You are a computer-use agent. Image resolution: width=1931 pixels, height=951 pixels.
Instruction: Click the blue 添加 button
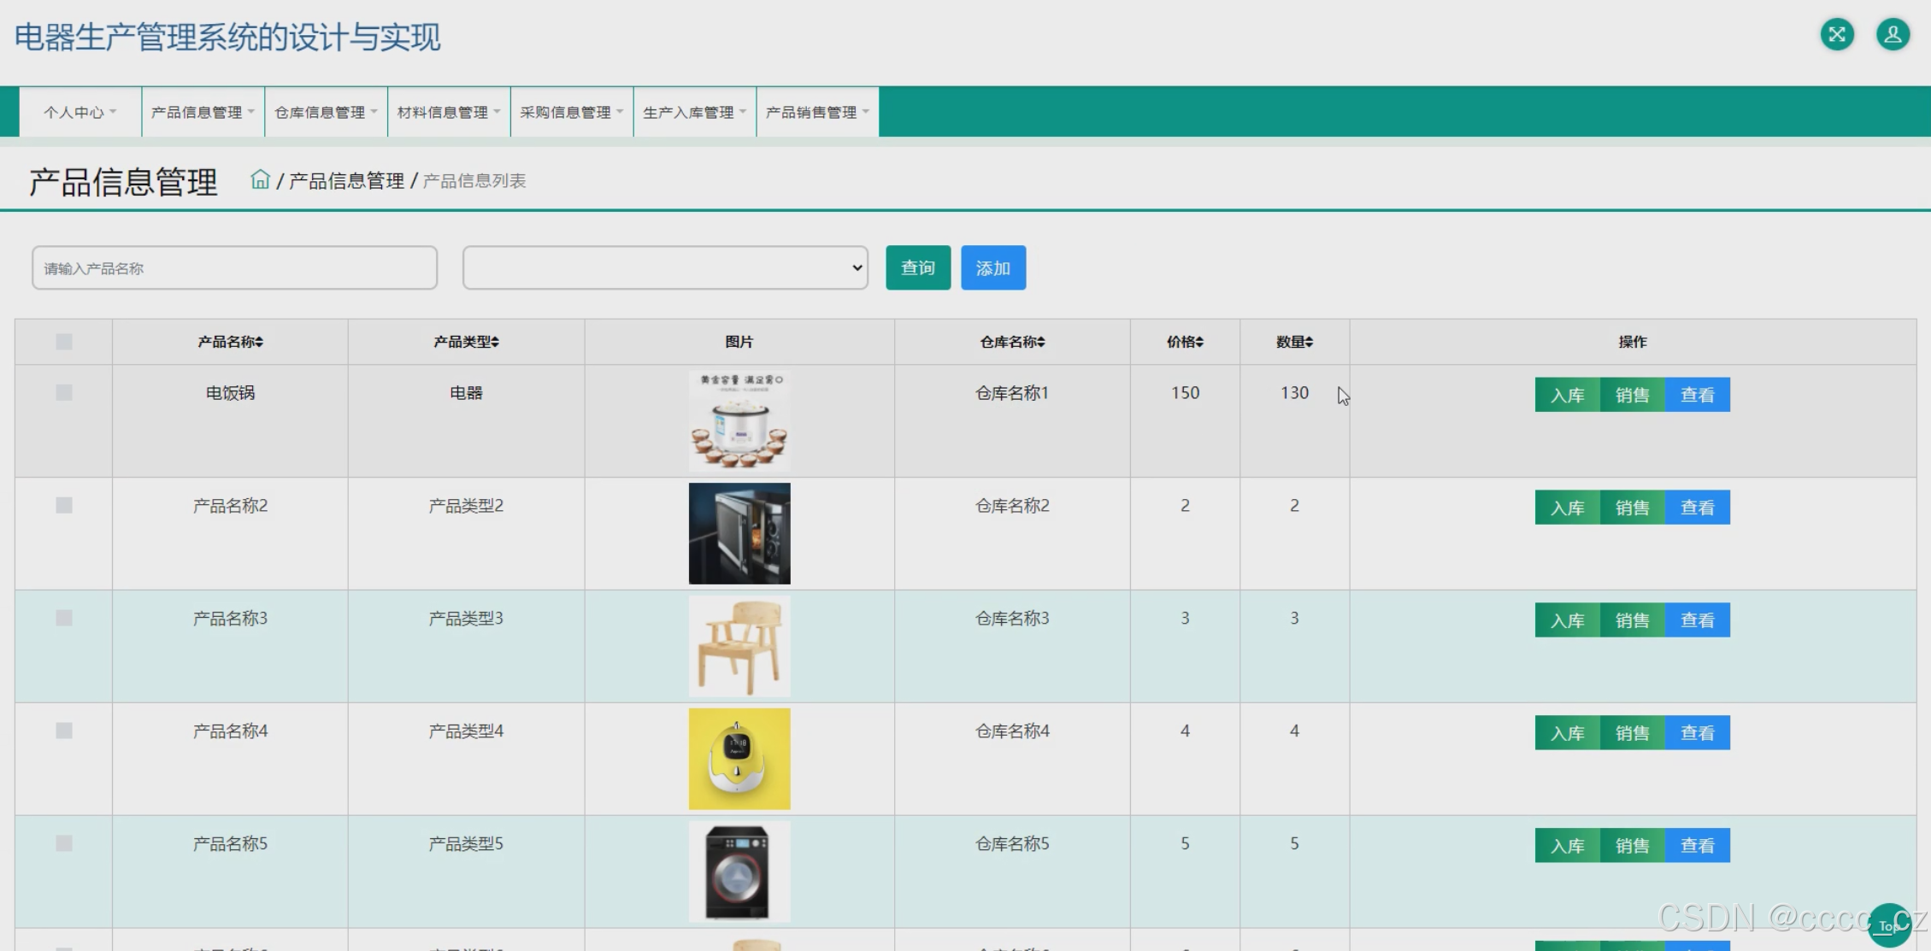[992, 268]
